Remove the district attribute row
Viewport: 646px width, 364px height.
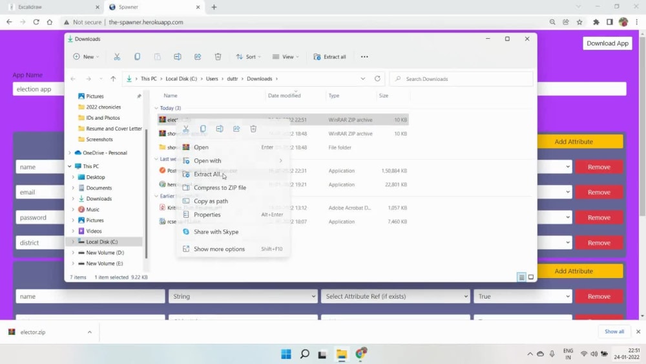(x=599, y=243)
